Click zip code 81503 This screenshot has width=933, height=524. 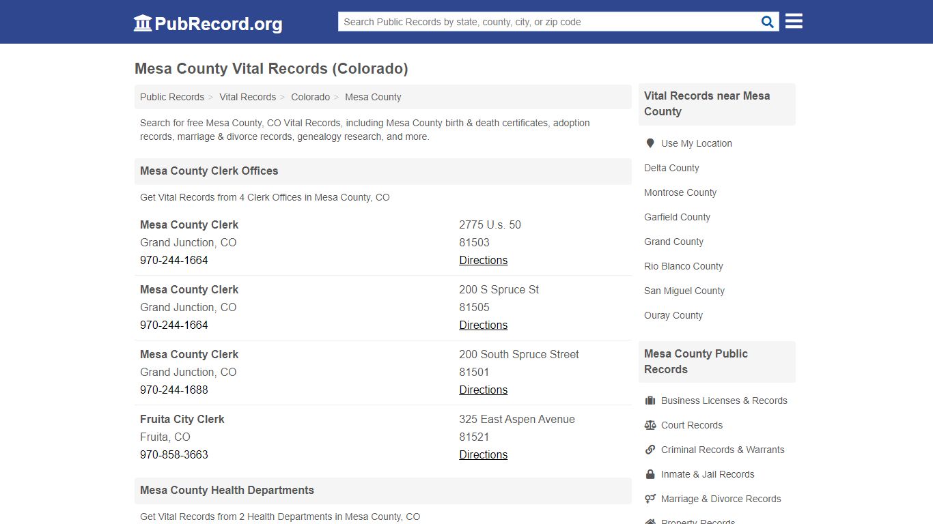coord(474,242)
